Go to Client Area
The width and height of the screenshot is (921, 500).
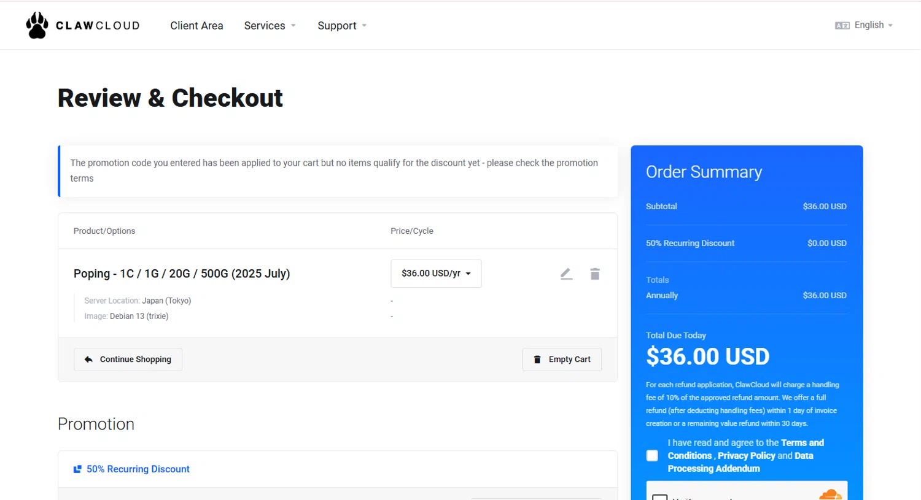(196, 26)
